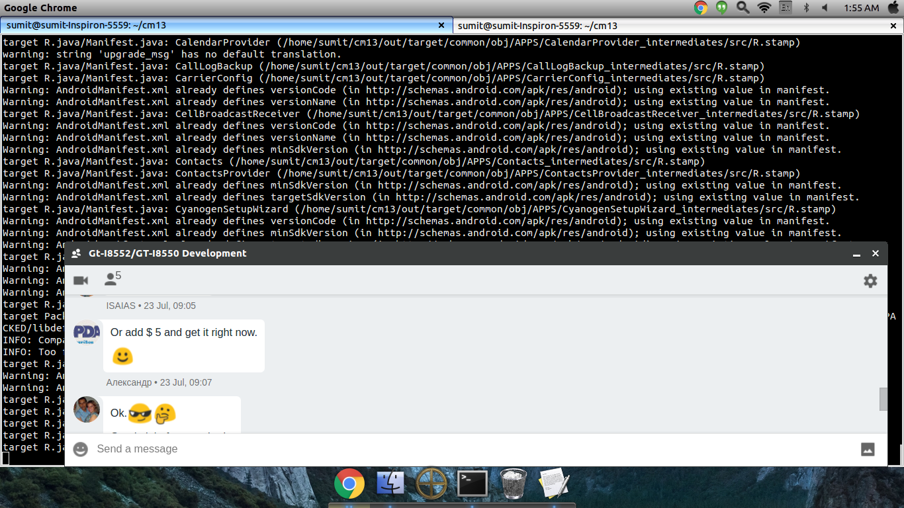The width and height of the screenshot is (904, 508).
Task: Open the Apple logo session menu
Action: click(893, 8)
